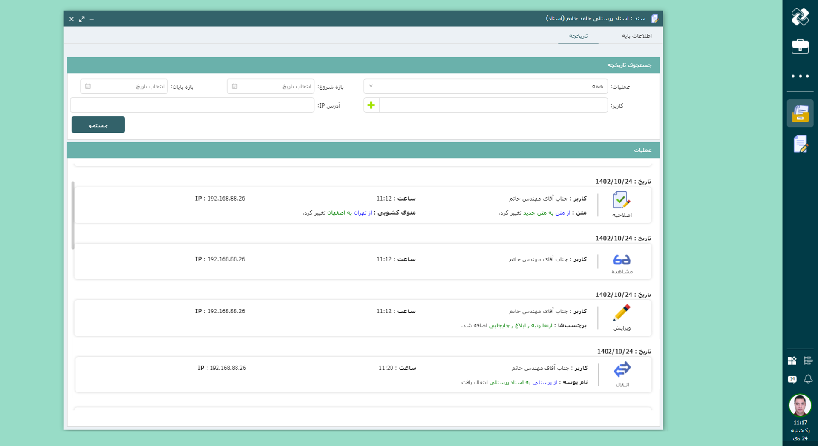This screenshot has width=818, height=446.
Task: Open the notifications bell icon
Action: (808, 378)
